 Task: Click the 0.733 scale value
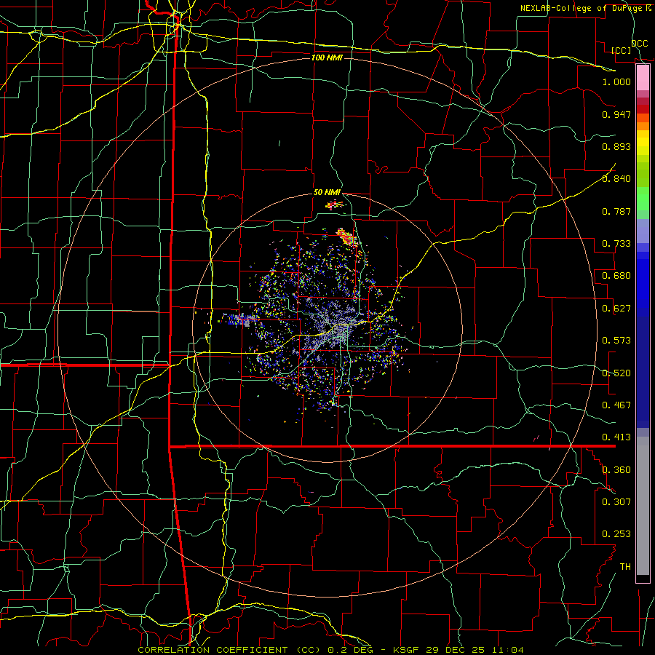[616, 244]
